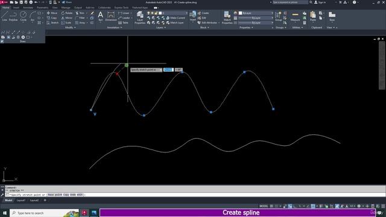Image resolution: width=386 pixels, height=217 pixels.
Task: Open the Annotate ribbon tab
Action: click(28, 8)
